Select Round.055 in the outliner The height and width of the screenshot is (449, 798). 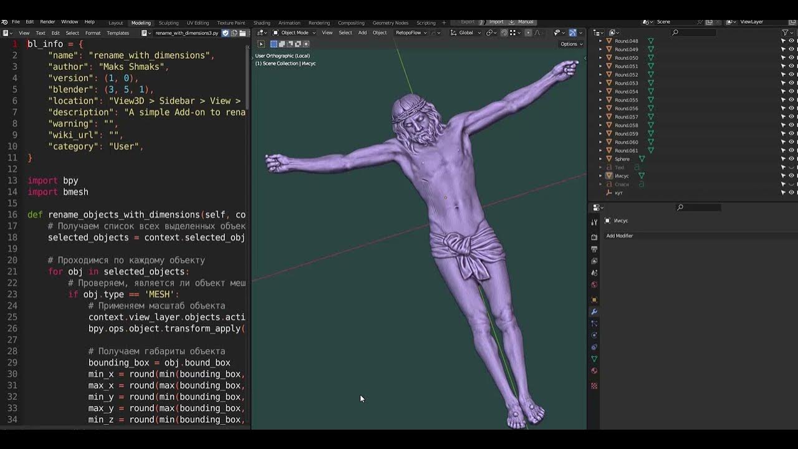click(627, 100)
